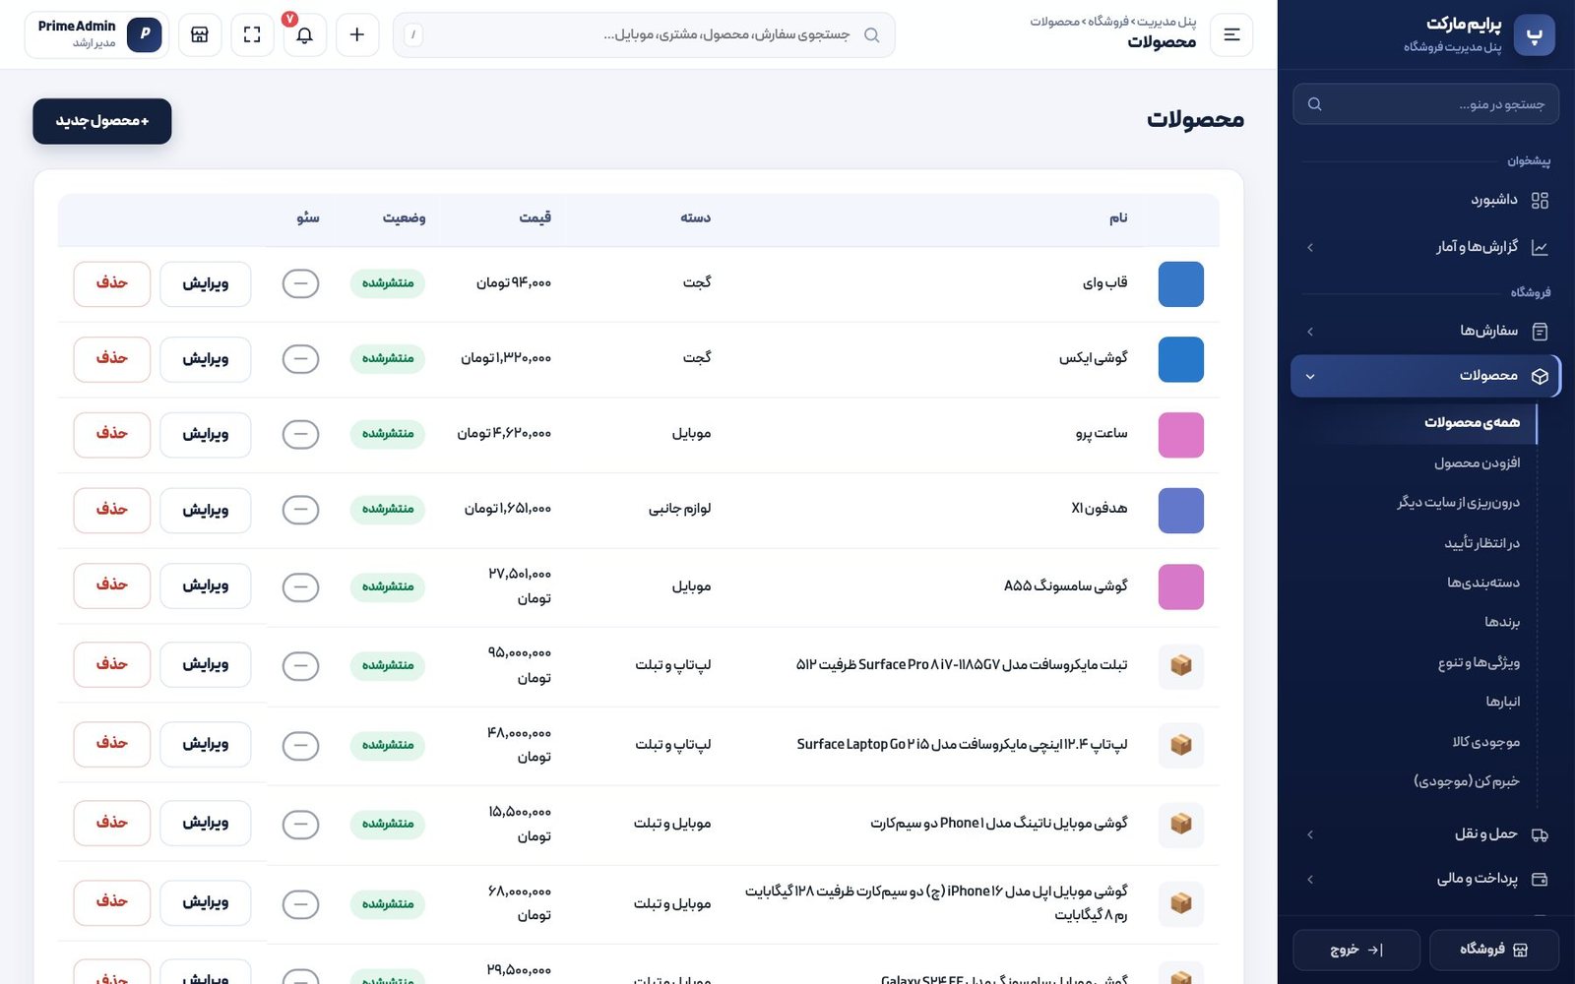Click the داشبورد dashboard grid icon
Screen dimensions: 1575x984
pyautogui.click(x=1541, y=201)
